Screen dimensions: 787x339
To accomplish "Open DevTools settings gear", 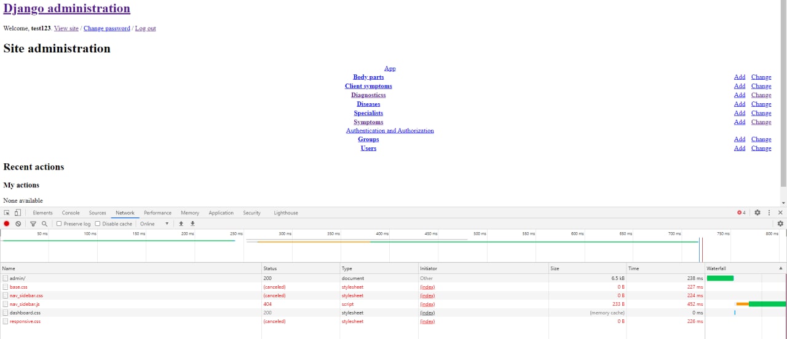I will click(x=757, y=212).
